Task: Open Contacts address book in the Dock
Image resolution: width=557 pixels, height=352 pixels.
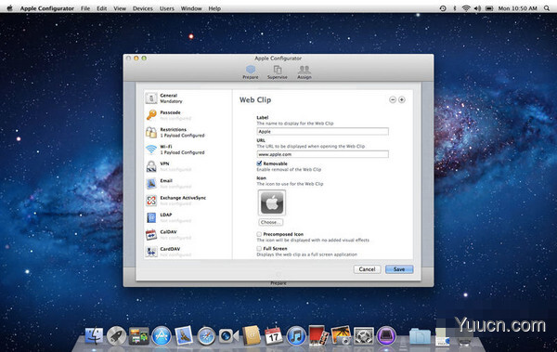Action: [x=252, y=335]
